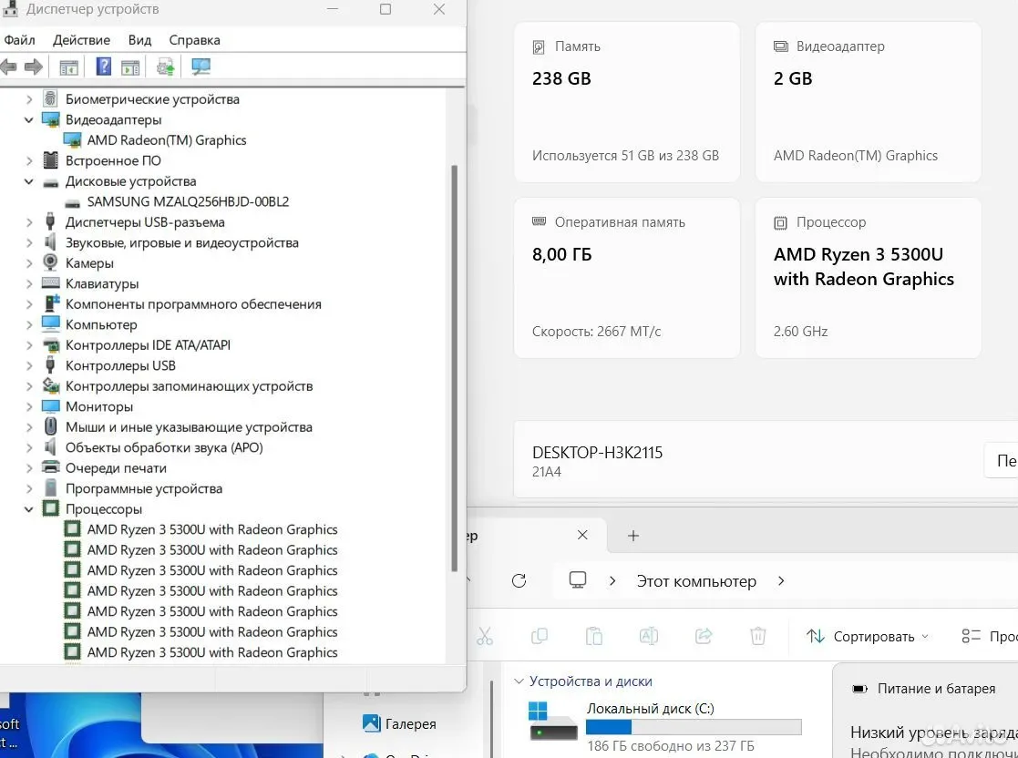Click Device Manager vertical scrollbar thumb

click(455, 368)
